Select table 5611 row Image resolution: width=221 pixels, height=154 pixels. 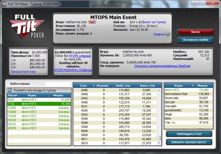[x=115, y=139]
